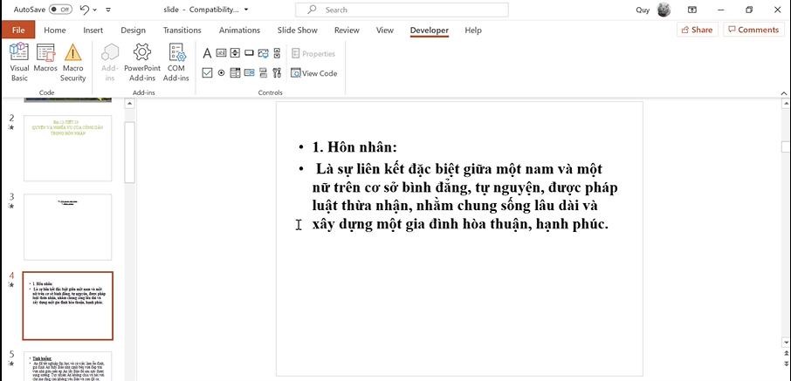Image resolution: width=791 pixels, height=381 pixels.
Task: Click View Code in Controls group
Action: click(x=314, y=73)
